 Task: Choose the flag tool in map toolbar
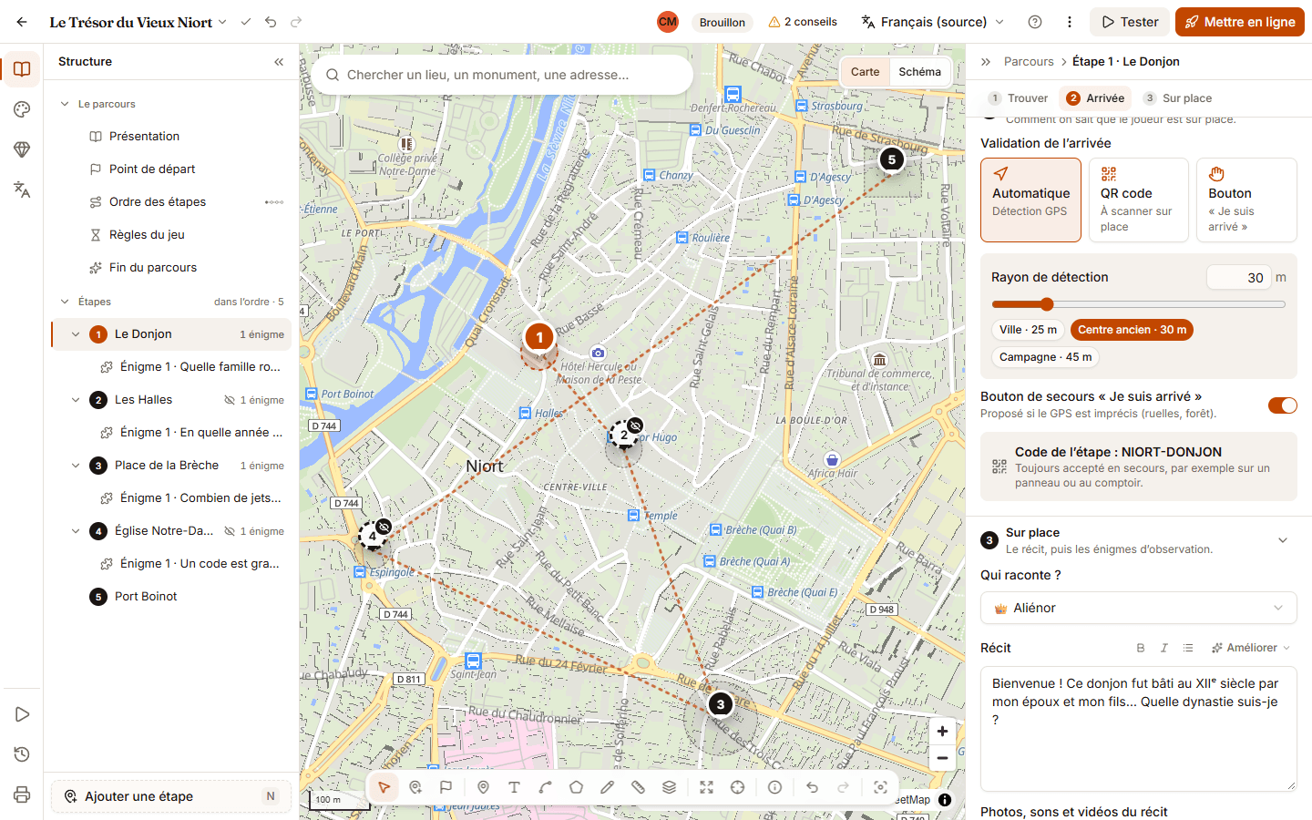point(446,787)
